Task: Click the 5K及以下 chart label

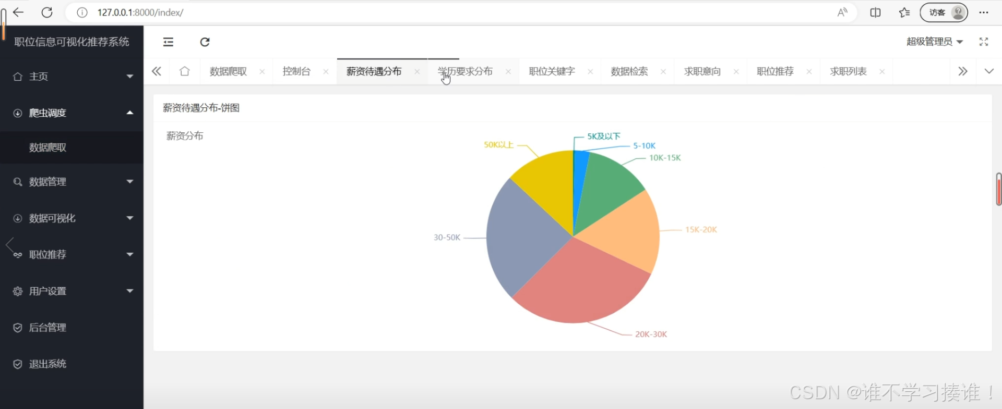Action: (604, 136)
